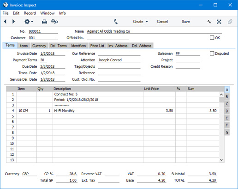Switch to the Currency tab
Image resolution: width=238 pixels, height=189 pixels.
tap(39, 46)
